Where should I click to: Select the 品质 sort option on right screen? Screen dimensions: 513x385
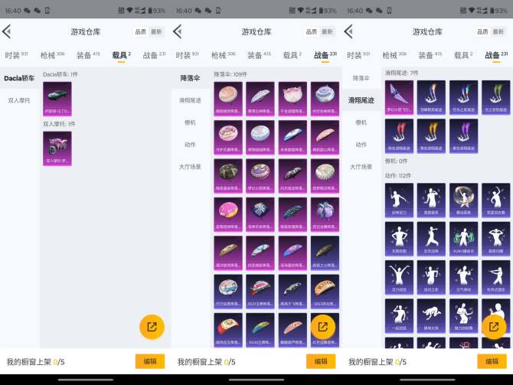point(482,31)
